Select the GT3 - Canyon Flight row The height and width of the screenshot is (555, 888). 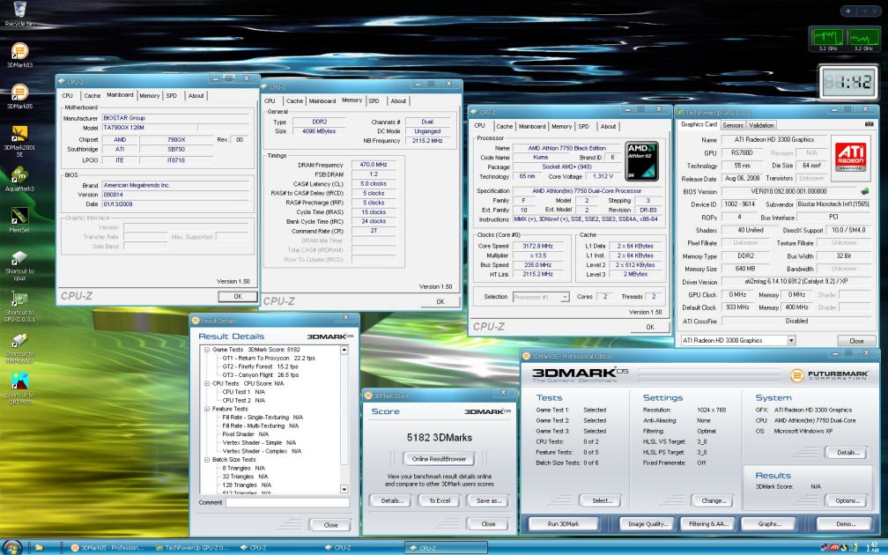point(260,375)
